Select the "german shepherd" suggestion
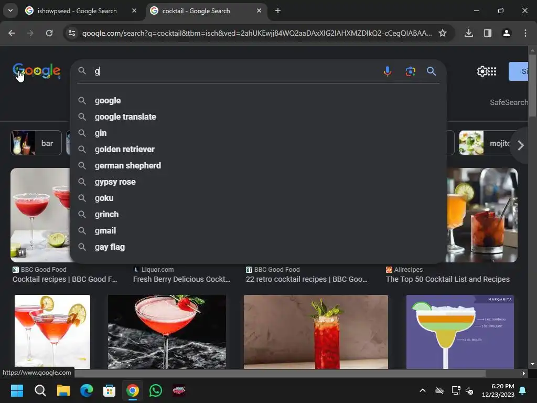 click(x=258, y=165)
